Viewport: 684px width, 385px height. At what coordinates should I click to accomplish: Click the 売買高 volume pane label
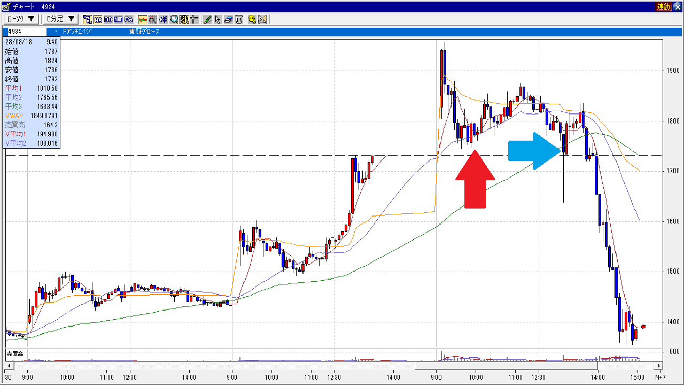[14, 354]
